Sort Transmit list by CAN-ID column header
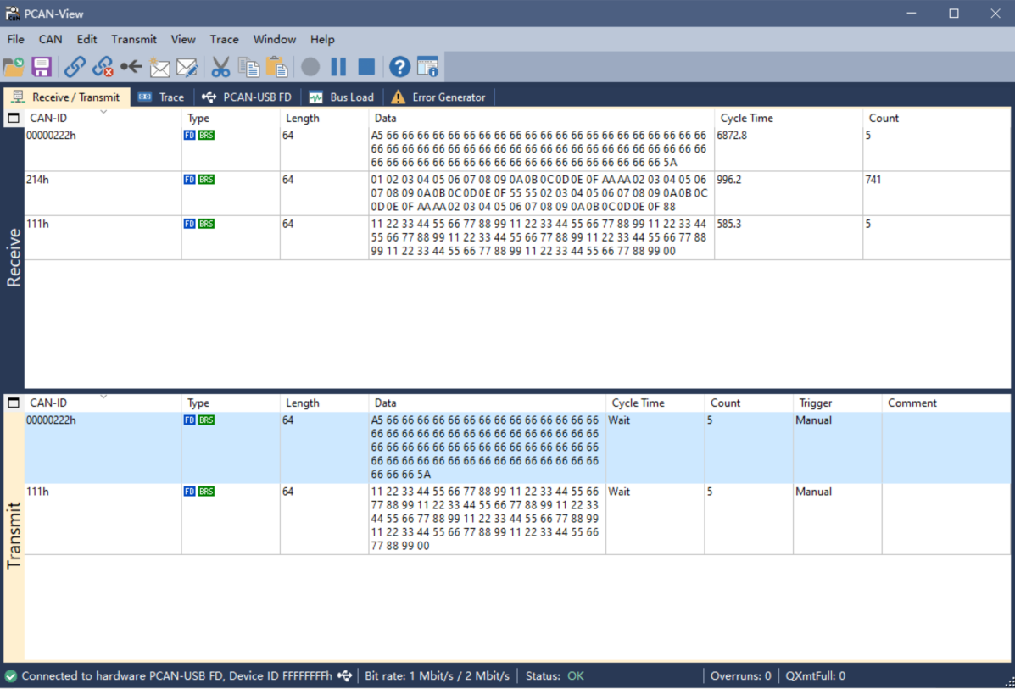This screenshot has height=689, width=1015. pyautogui.click(x=103, y=403)
